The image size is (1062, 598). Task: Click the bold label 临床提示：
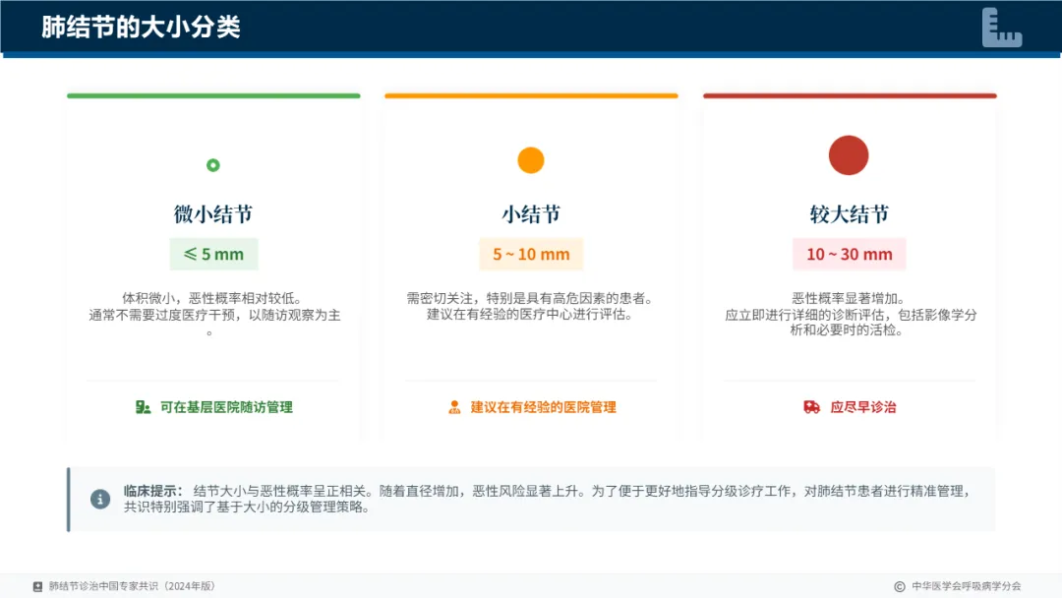[153, 491]
